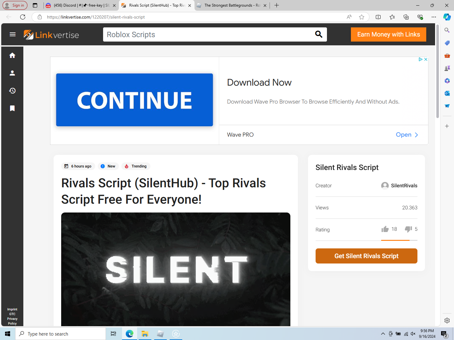This screenshot has height=340, width=454.
Task: Go to Home in the sidebar
Action: pos(12,55)
